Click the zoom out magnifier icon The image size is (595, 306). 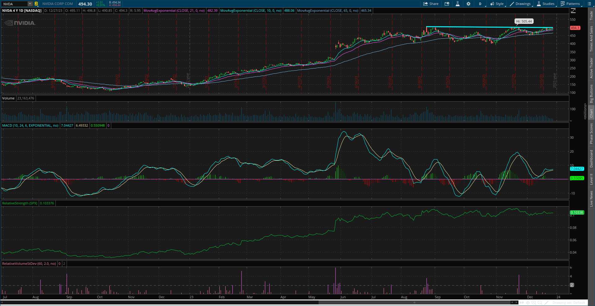(x=540, y=303)
